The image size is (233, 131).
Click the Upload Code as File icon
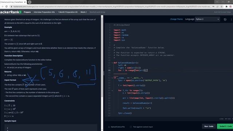point(109,127)
